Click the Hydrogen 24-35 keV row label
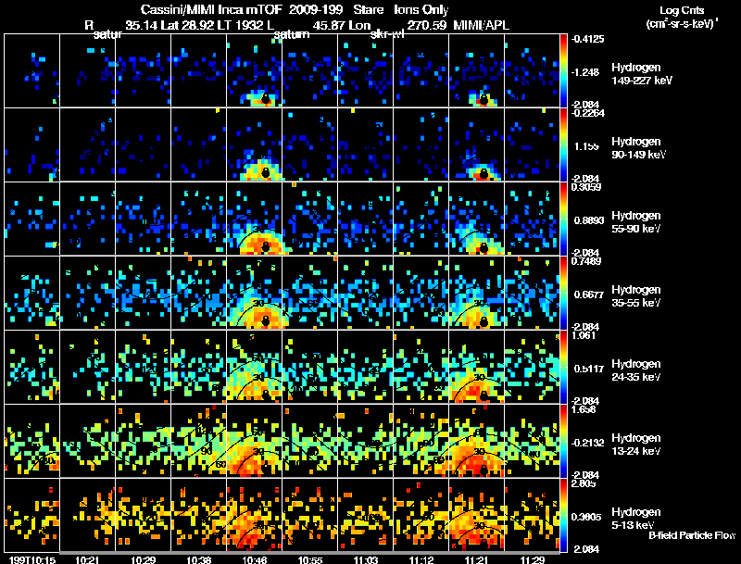The image size is (741, 564). (x=636, y=370)
